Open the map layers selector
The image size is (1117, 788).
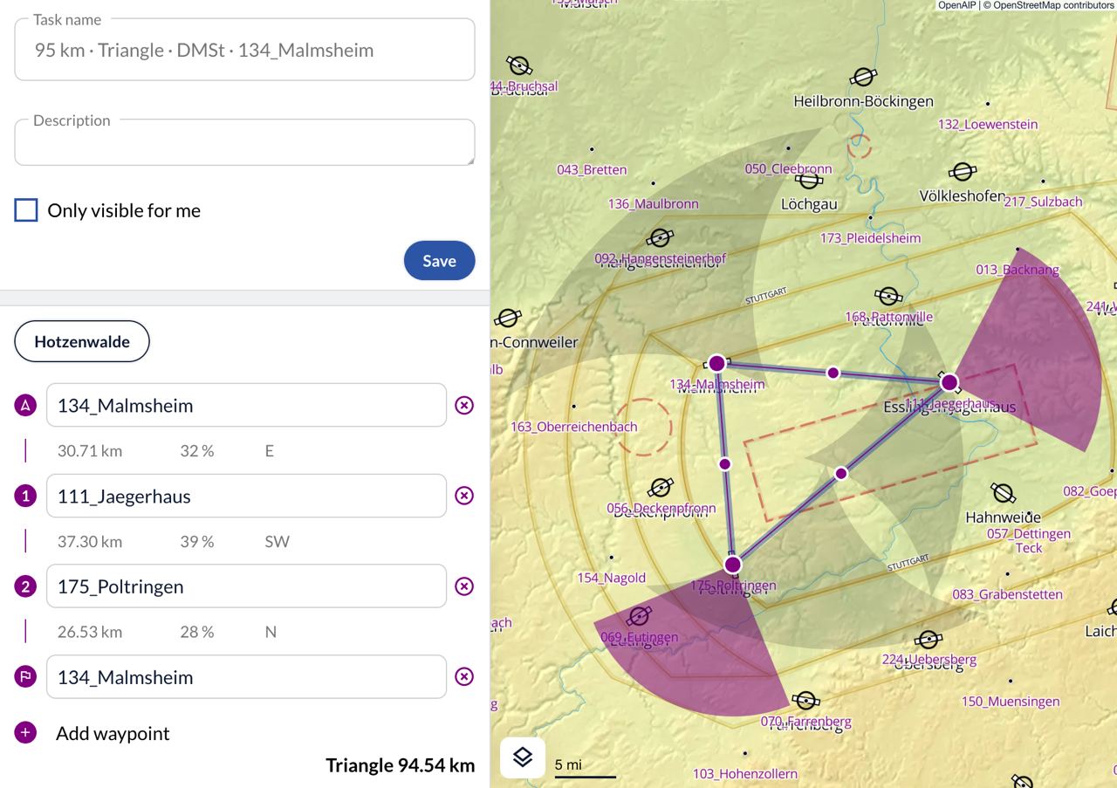(523, 757)
